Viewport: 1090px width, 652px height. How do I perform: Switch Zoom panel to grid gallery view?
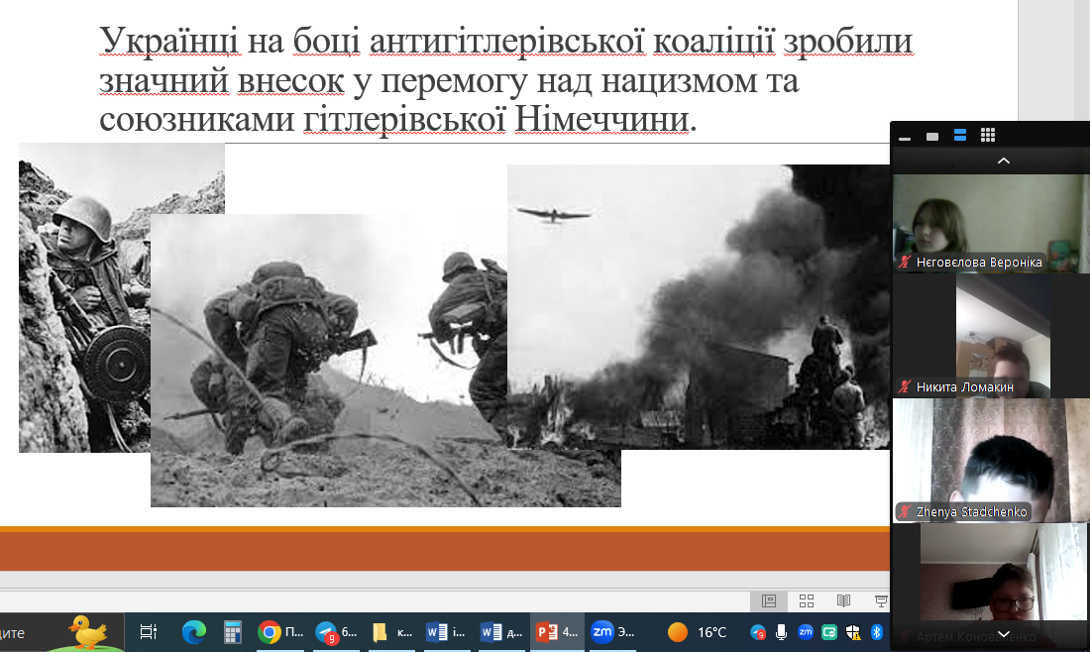pos(988,136)
